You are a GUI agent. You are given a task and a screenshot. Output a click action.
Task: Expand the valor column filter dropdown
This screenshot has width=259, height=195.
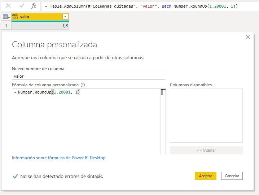(x=65, y=17)
